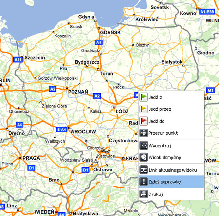
Task: Click the A1 highway shield near Gdańsk
Action: [99, 43]
